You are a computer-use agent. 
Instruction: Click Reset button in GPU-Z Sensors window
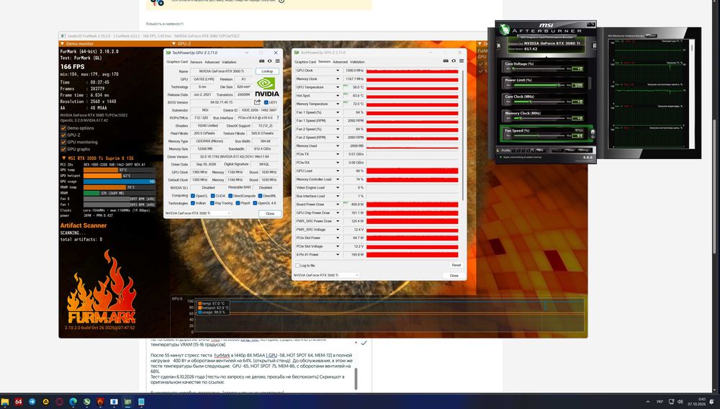(x=456, y=265)
